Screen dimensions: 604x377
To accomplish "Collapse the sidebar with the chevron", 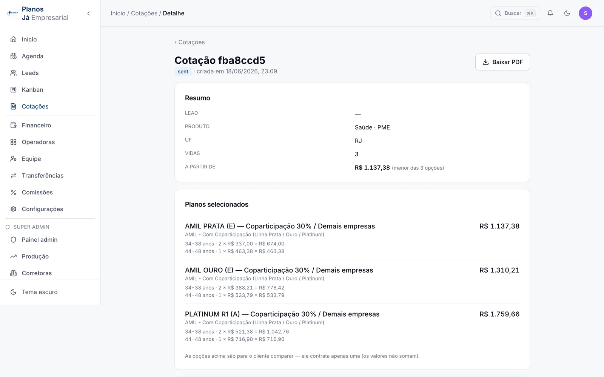I will [89, 14].
